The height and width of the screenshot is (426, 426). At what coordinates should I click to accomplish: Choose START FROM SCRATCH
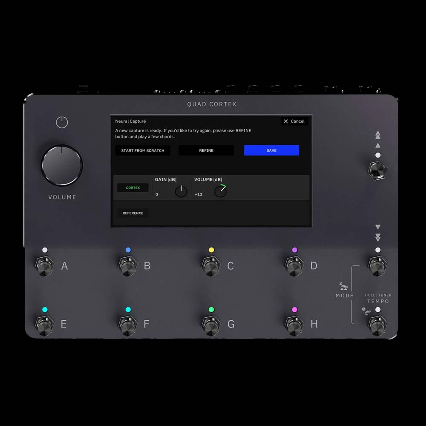pyautogui.click(x=143, y=150)
